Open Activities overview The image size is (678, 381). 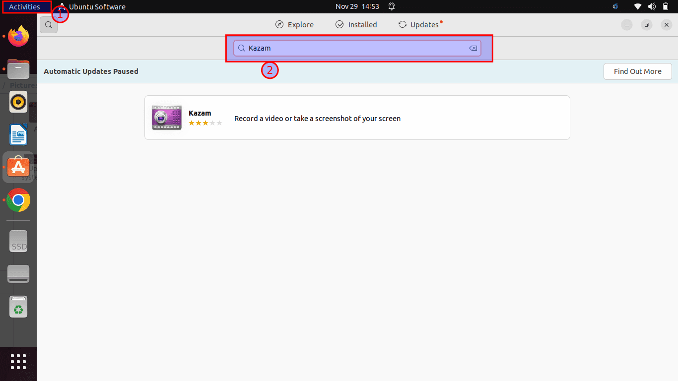24,7
